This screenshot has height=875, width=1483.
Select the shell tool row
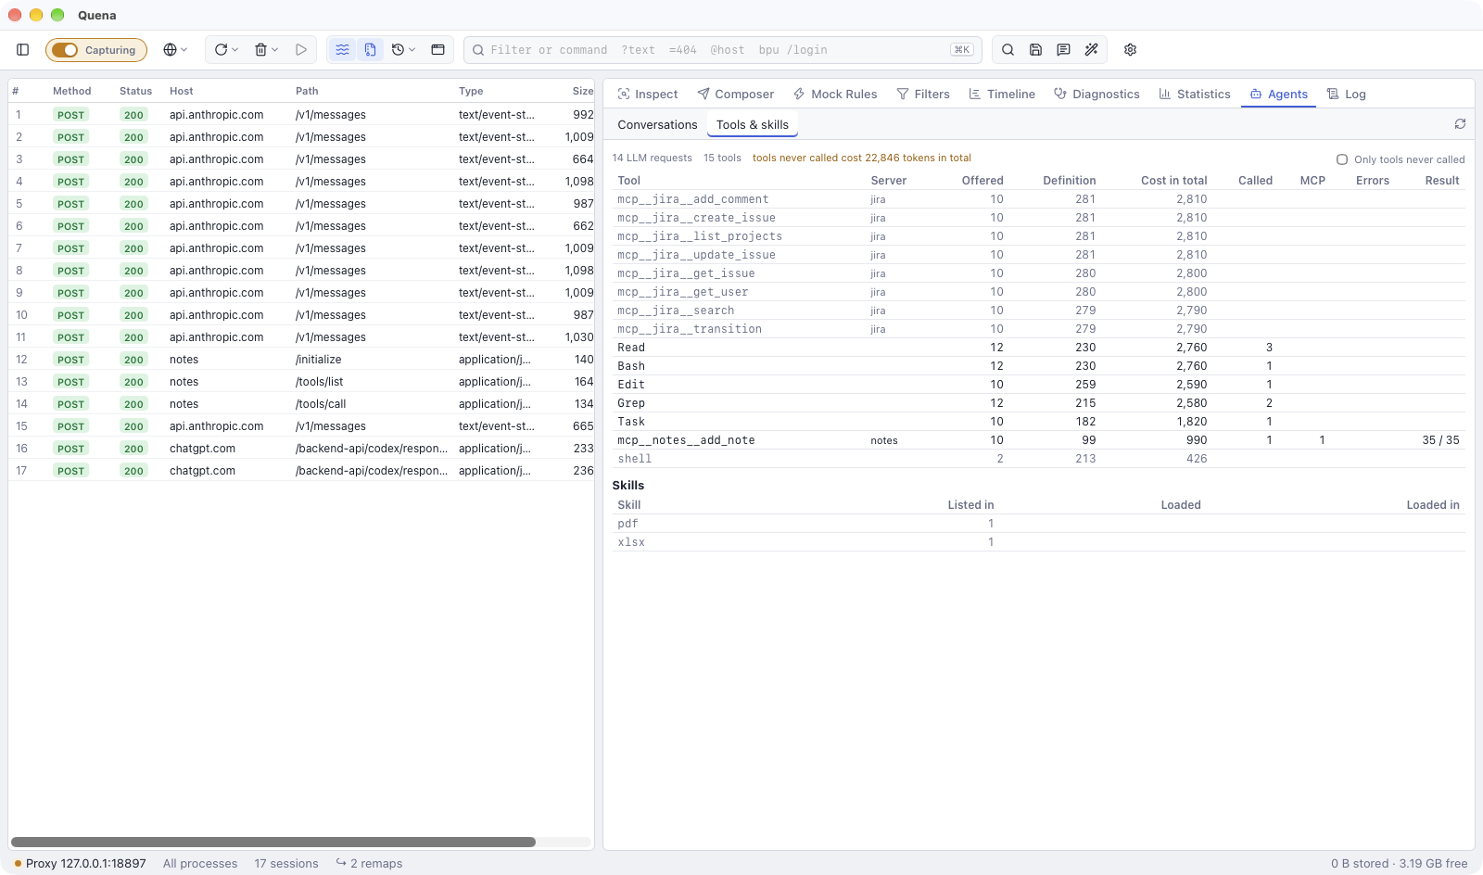point(1039,459)
